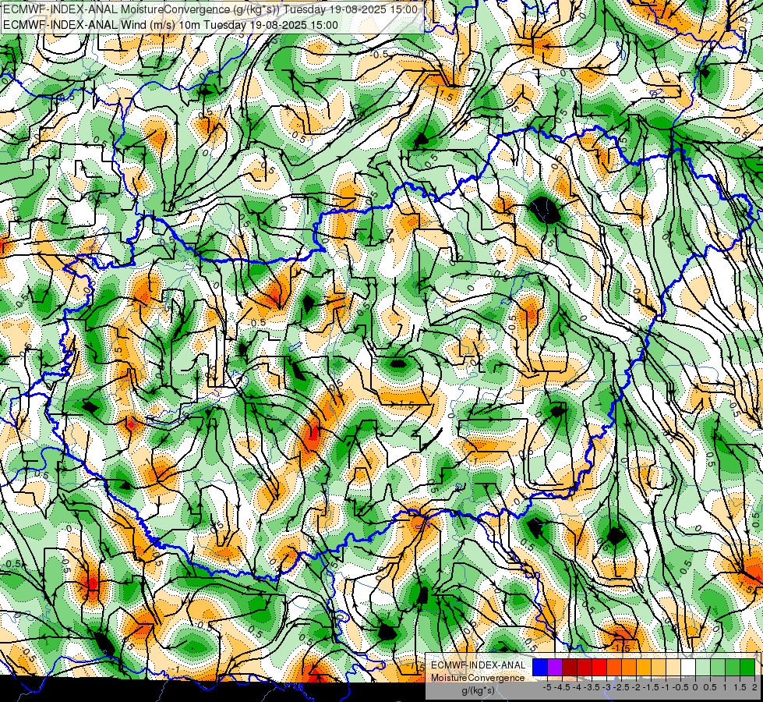Viewport: 763px width, 702px height.
Task: Click the purple legend color swatch
Action: pos(555,668)
